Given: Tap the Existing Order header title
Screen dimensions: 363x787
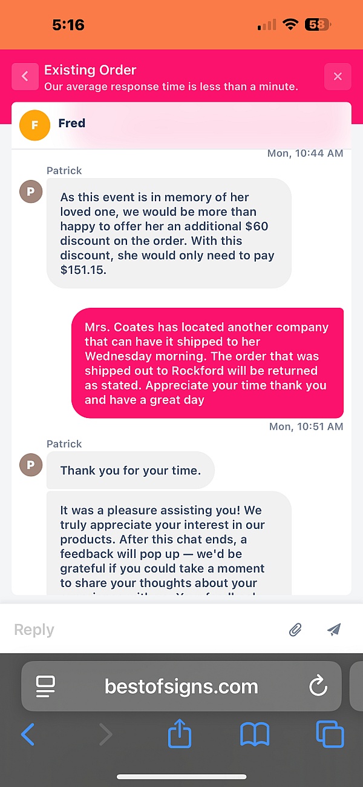Looking at the screenshot, I should click(x=90, y=70).
